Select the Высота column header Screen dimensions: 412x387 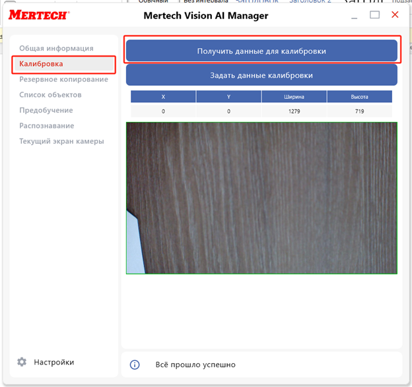pos(359,96)
